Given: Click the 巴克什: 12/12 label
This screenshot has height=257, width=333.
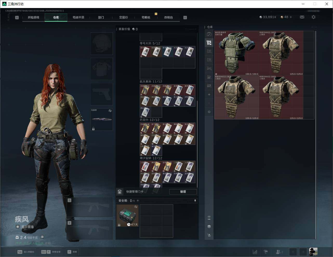Looking at the screenshot, I should point(150,120).
